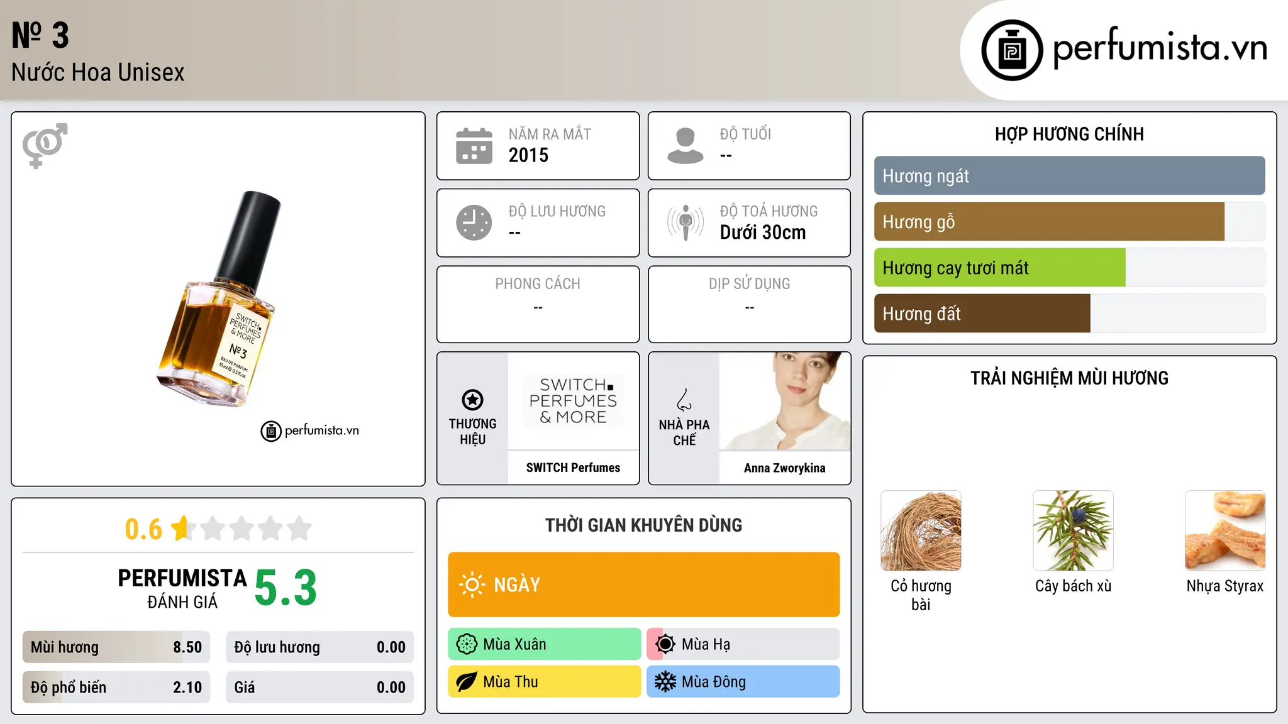This screenshot has height=724, width=1288.
Task: Open the Anna Zworykina perfumer photo
Action: tap(785, 401)
